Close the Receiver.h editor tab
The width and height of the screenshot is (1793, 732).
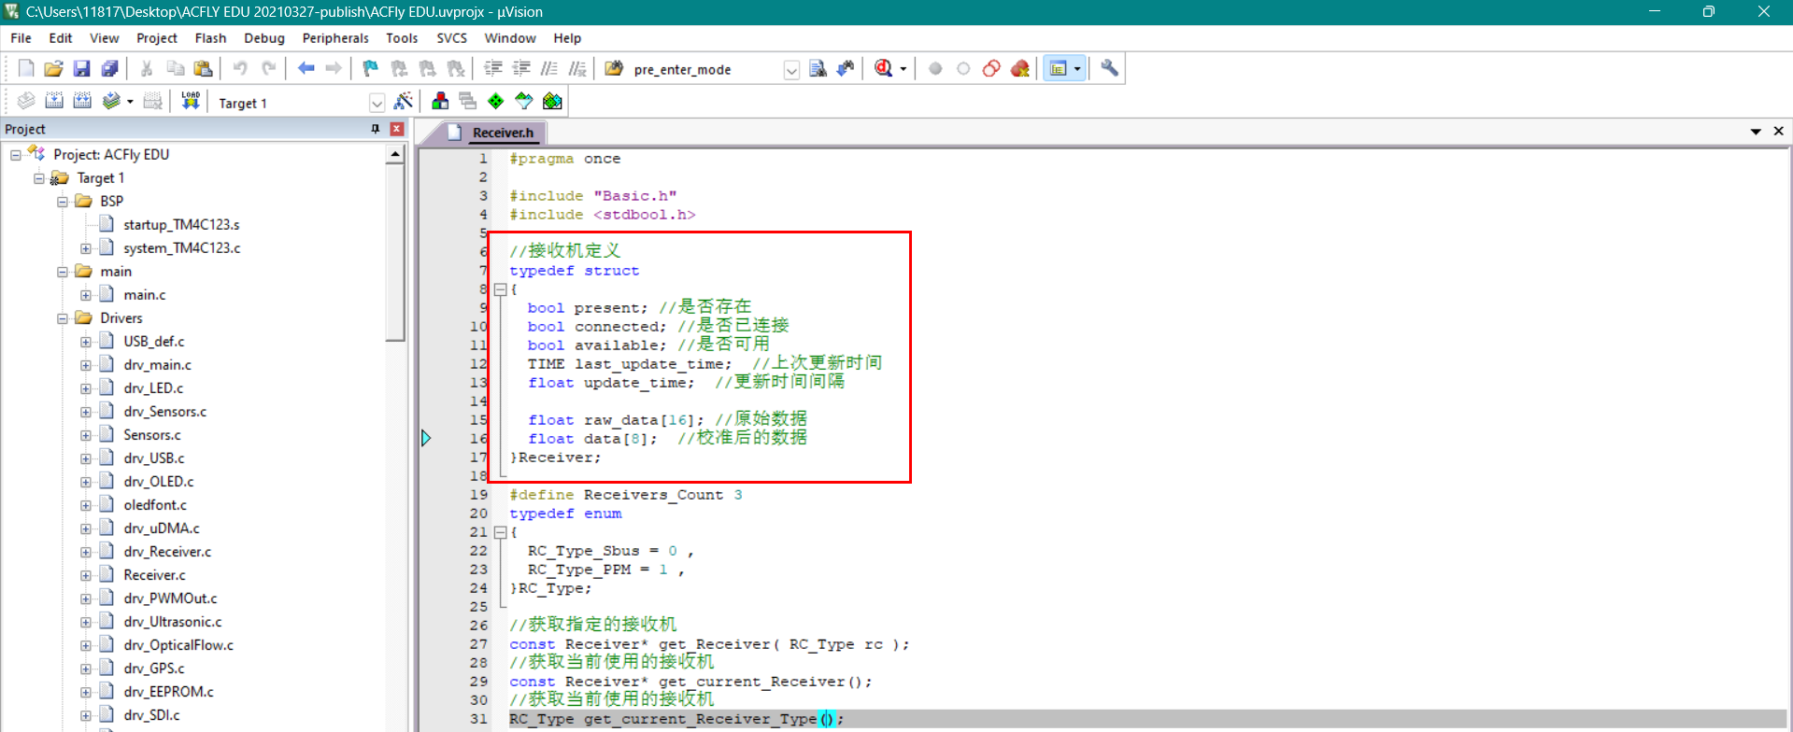[1779, 132]
